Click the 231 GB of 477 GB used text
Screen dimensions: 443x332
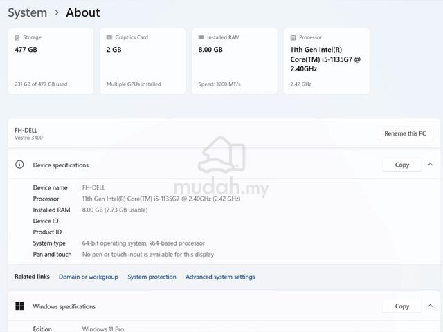coord(41,84)
